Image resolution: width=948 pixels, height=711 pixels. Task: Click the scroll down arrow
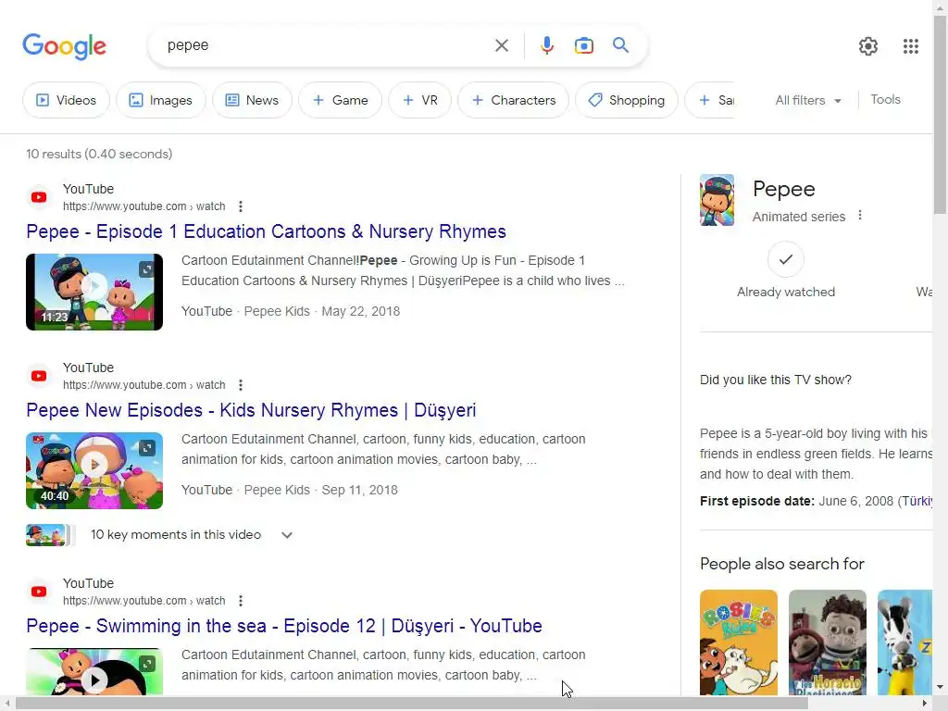[941, 688]
